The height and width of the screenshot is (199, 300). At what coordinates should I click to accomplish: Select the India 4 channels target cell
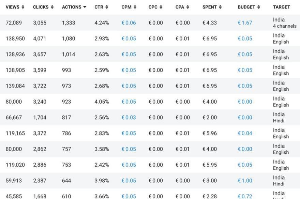tap(284, 23)
